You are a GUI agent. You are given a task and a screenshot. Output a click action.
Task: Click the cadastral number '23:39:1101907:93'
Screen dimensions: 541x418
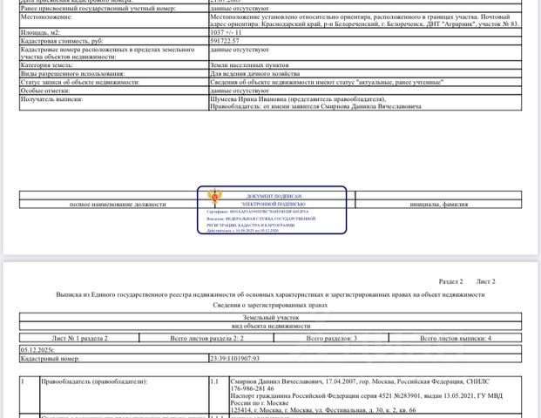pos(234,359)
